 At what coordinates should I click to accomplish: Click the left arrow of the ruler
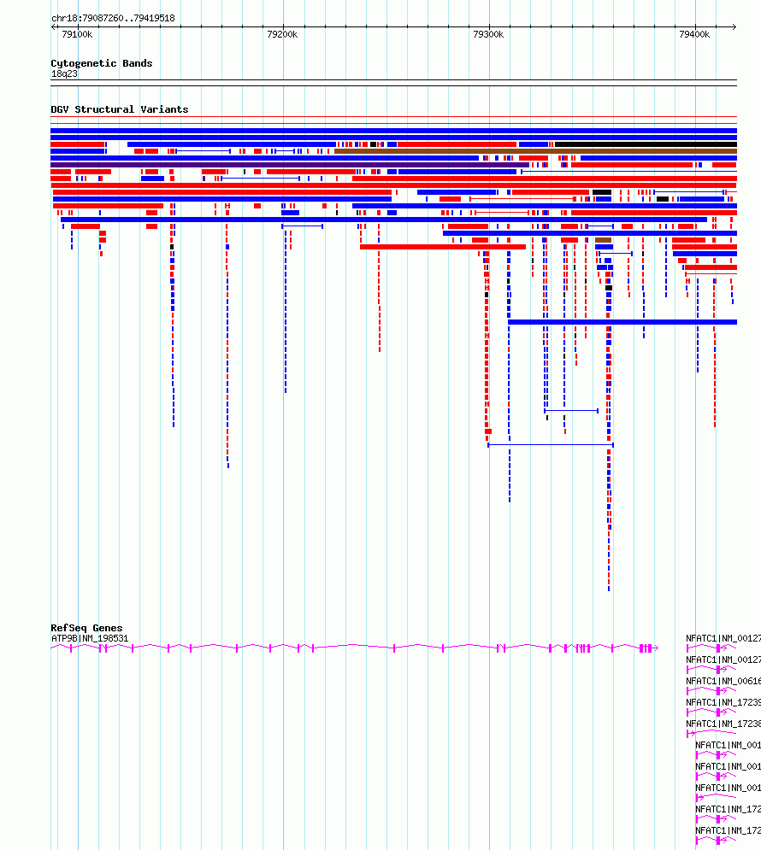coord(53,26)
